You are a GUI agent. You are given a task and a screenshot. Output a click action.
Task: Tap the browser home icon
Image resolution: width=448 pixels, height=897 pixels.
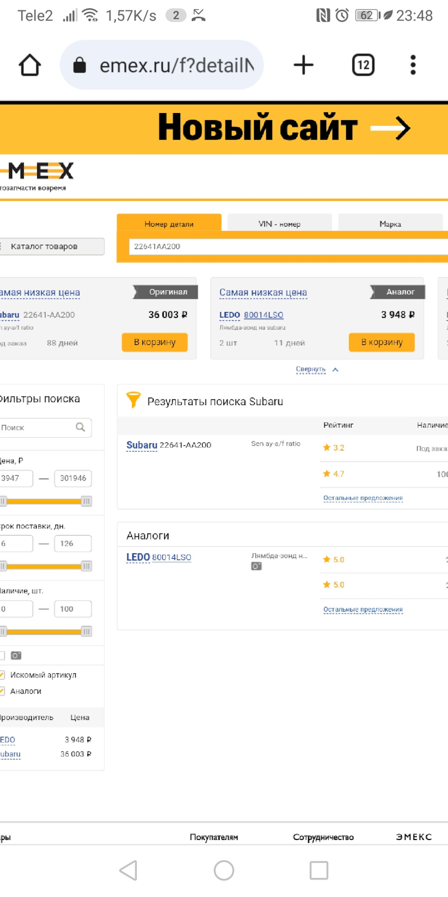[30, 65]
